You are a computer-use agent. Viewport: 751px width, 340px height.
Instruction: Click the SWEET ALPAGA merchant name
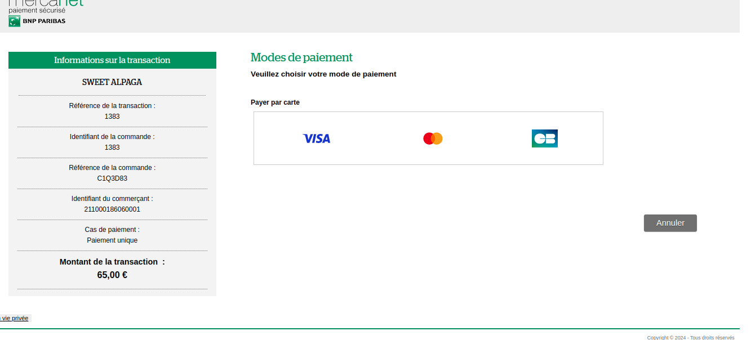click(x=112, y=82)
